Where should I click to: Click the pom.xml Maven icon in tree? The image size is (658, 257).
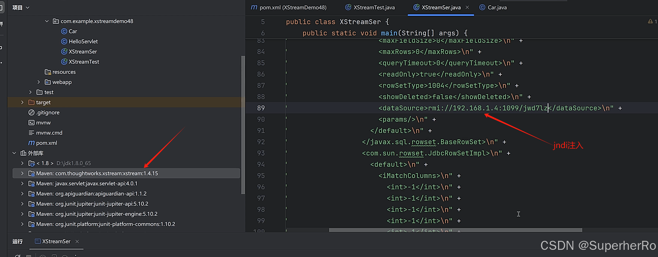32,143
